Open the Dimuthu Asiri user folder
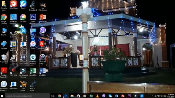Screen dimensions: 175x98 pyautogui.click(x=4, y=5)
